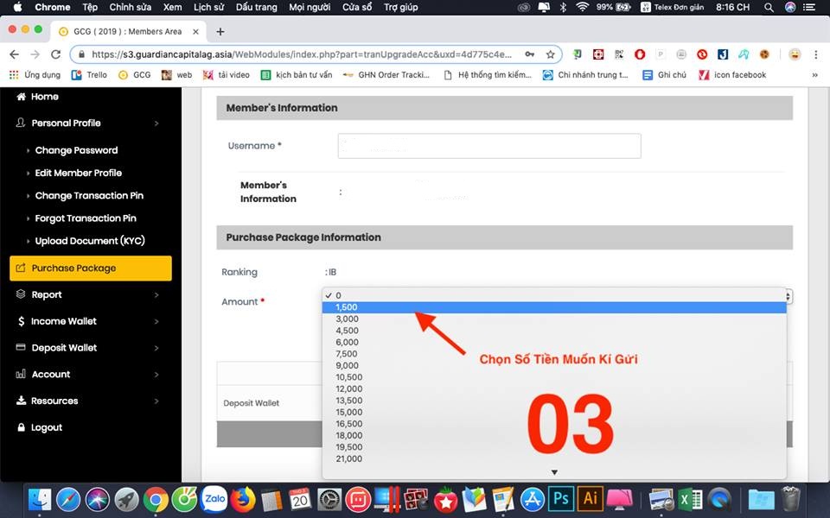Click the browser reload icon
Viewport: 830px width, 518px height.
pyautogui.click(x=55, y=54)
